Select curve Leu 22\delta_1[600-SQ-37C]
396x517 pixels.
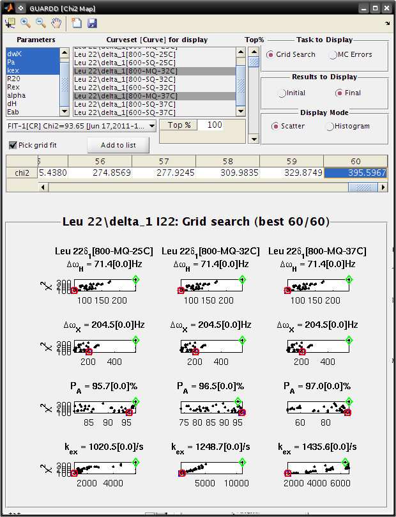point(155,112)
